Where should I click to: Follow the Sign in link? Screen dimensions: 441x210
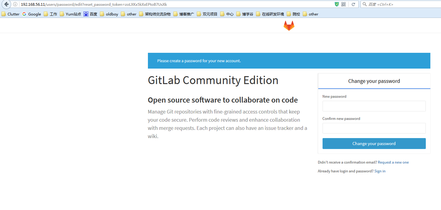(x=380, y=171)
